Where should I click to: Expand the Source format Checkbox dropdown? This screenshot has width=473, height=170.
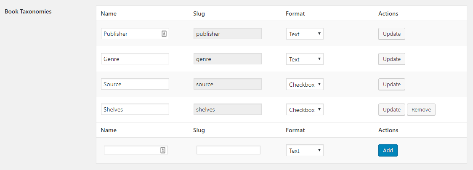tap(305, 84)
